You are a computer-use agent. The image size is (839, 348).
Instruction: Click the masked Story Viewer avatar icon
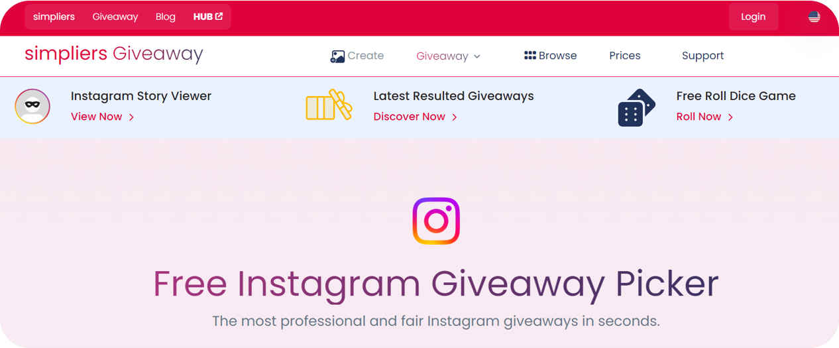click(32, 106)
